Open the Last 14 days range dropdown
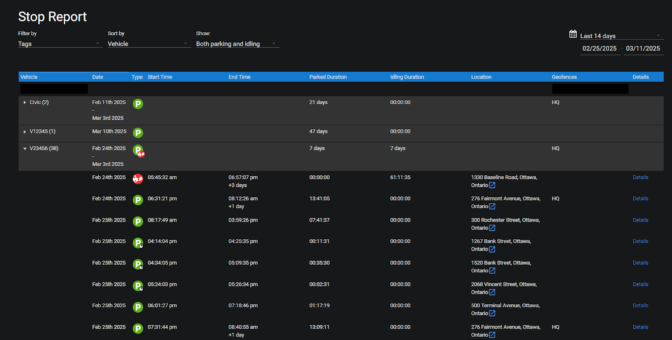The image size is (672, 340). 621,36
